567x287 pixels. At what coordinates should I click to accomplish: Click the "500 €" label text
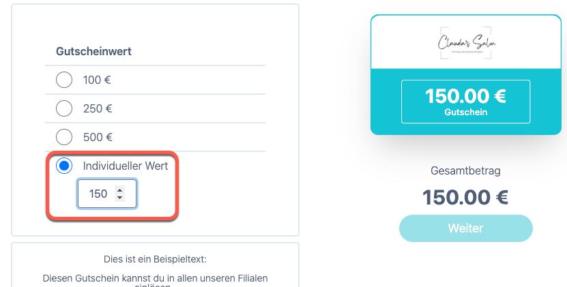[x=98, y=137]
